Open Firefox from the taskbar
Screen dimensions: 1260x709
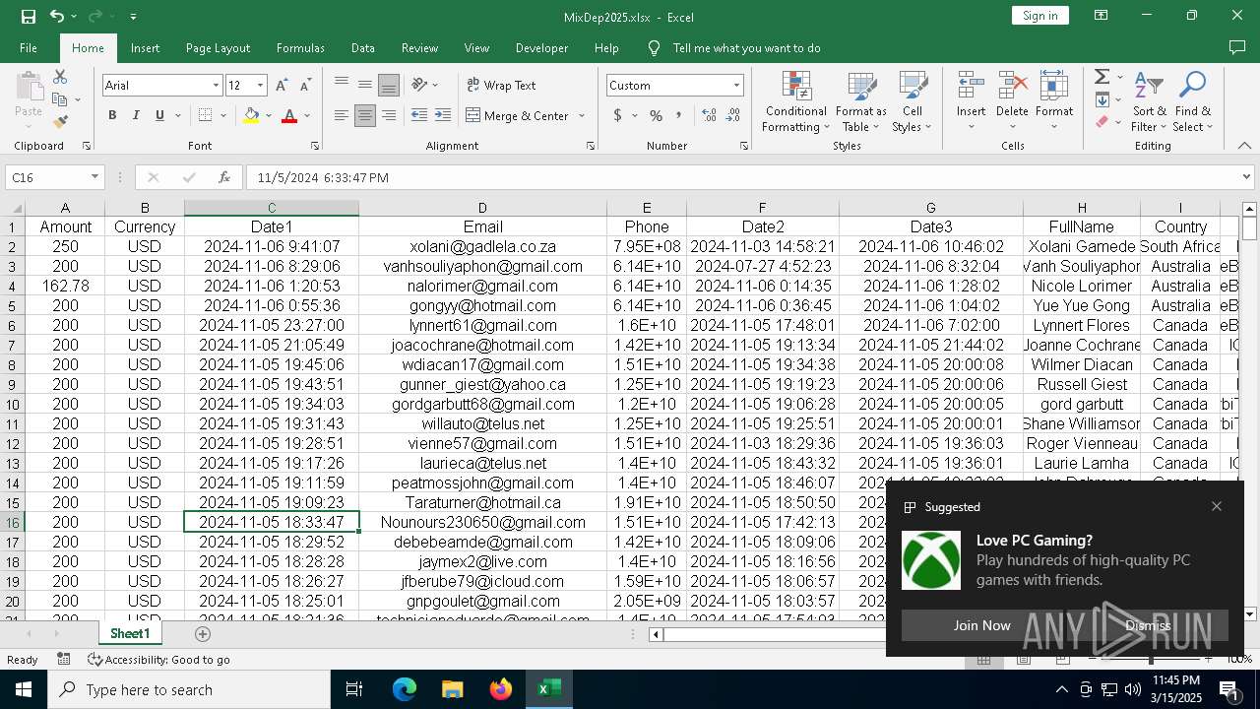(x=501, y=689)
